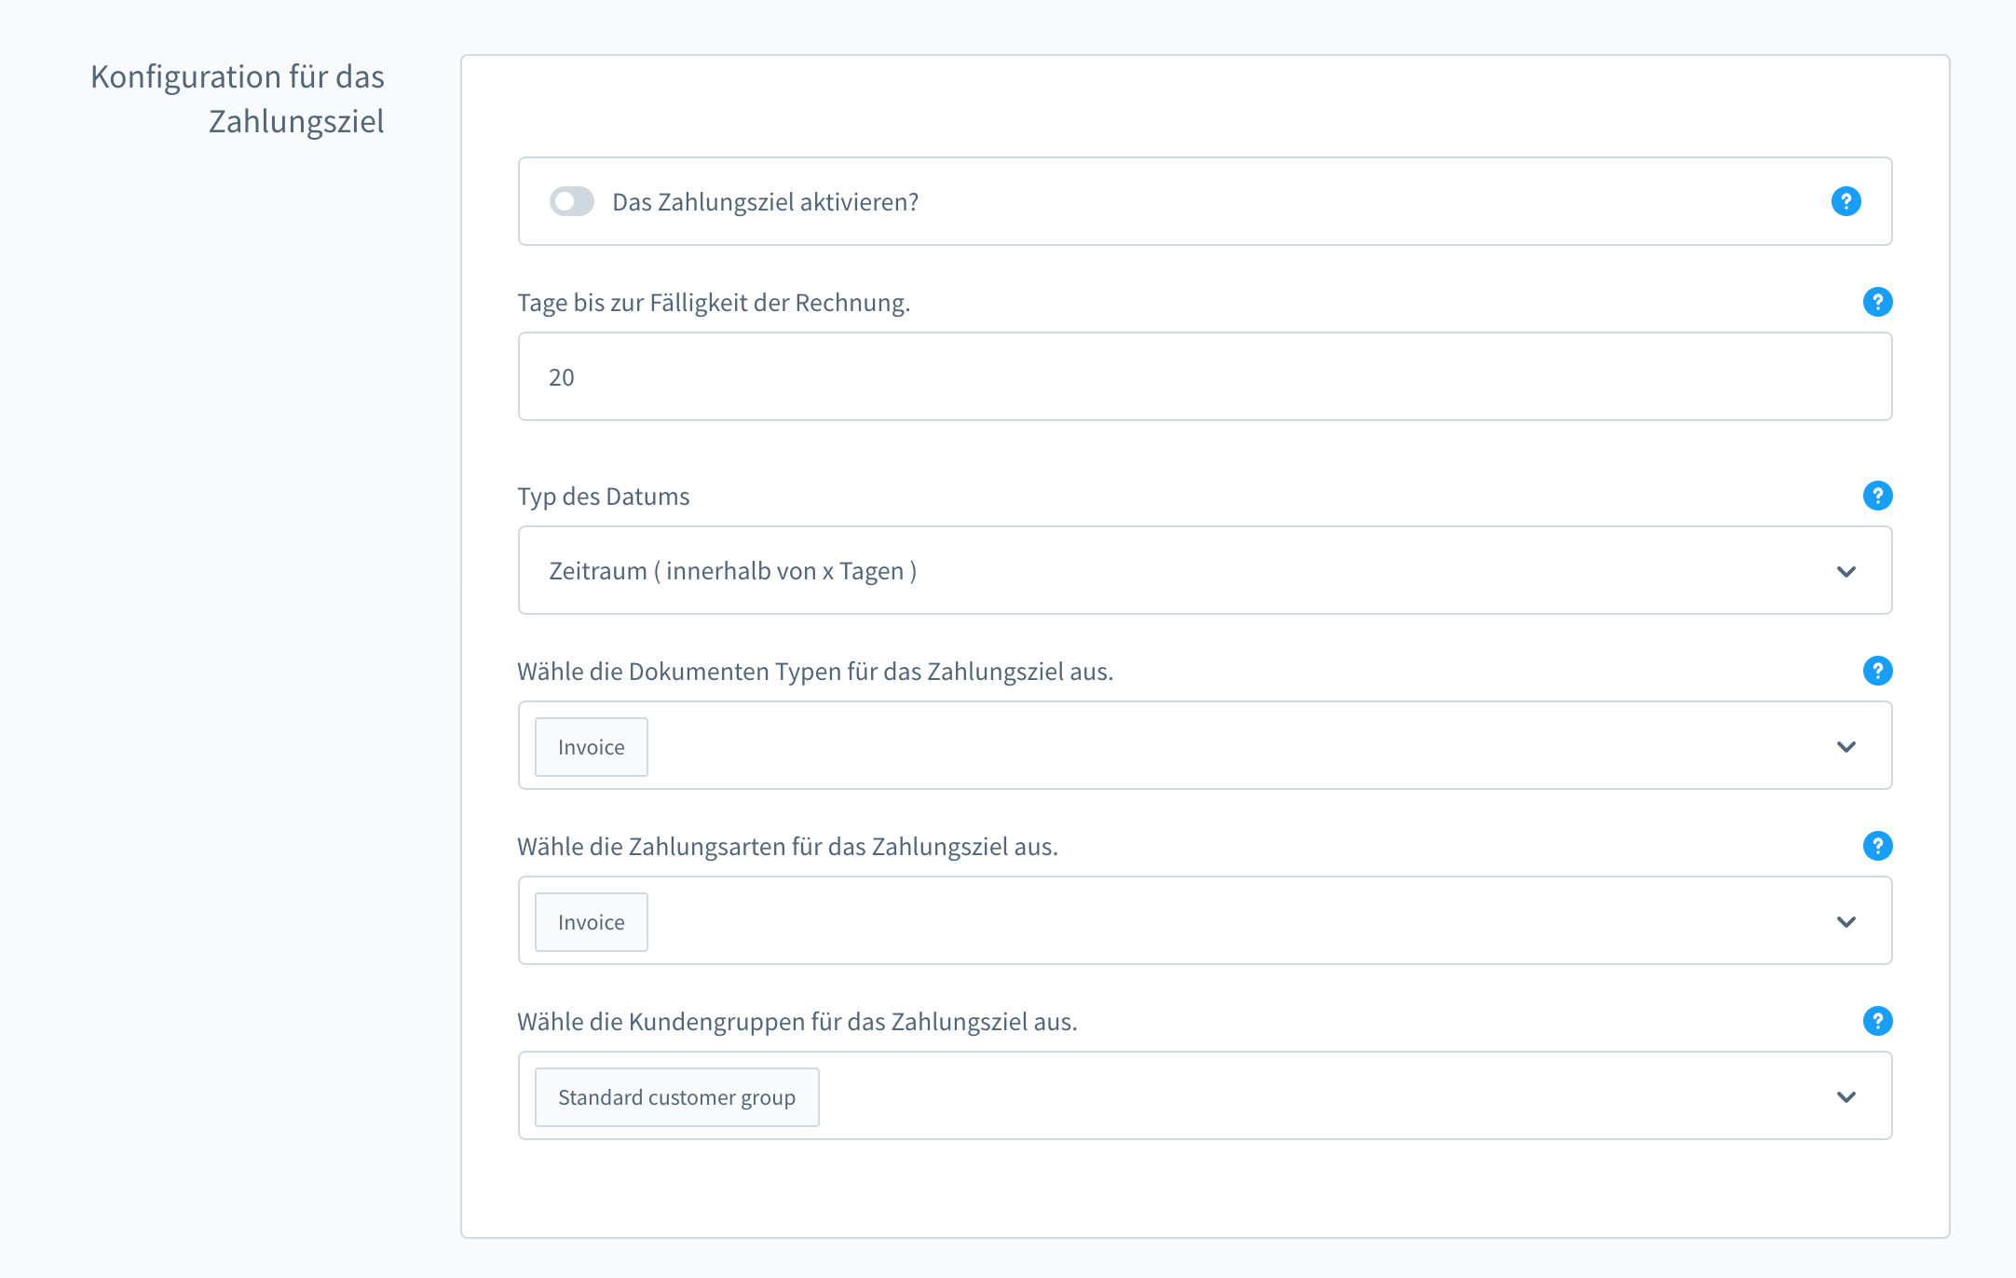
Task: Click the Invoice tag under Zahlungsarten
Action: coord(592,922)
